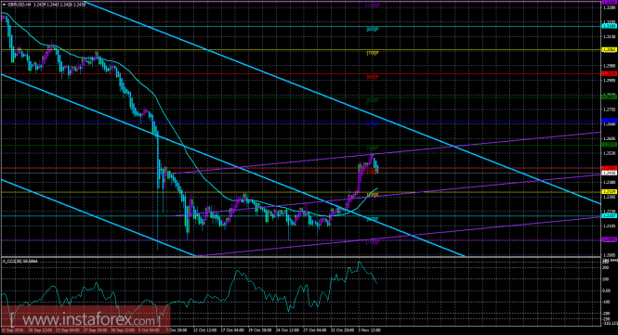Screen dimensions: 618x335
Task: Click the latest candlestick on the chart
Action: tap(377, 169)
